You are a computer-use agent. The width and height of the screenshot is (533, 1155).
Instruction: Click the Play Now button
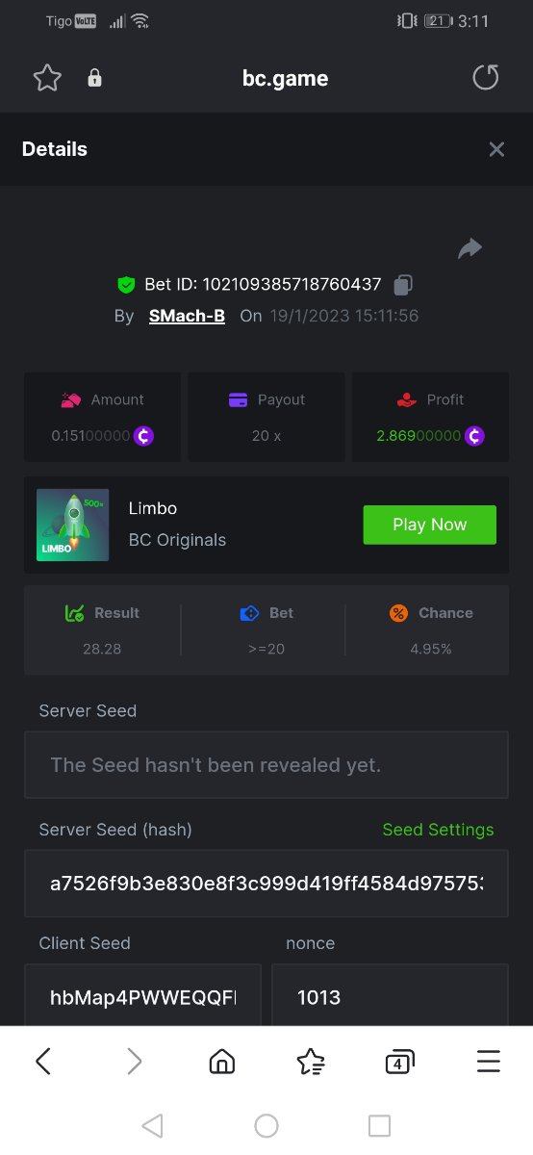429,525
